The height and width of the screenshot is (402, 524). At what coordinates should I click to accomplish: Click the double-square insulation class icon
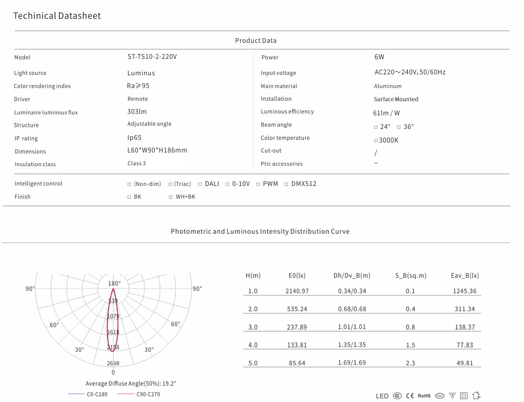(464, 396)
